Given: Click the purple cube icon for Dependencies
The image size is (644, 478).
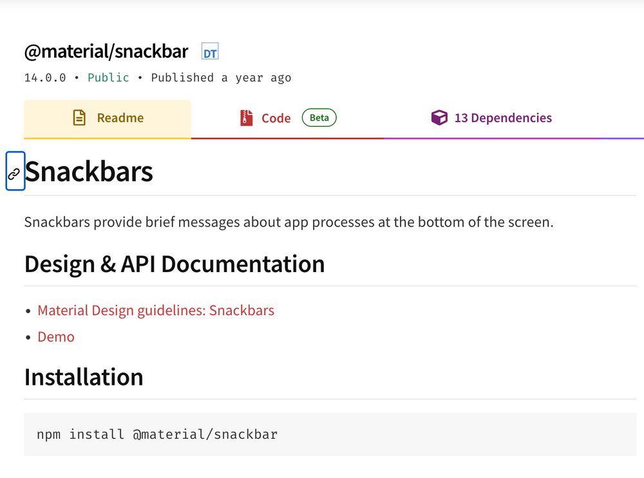Looking at the screenshot, I should 439,118.
